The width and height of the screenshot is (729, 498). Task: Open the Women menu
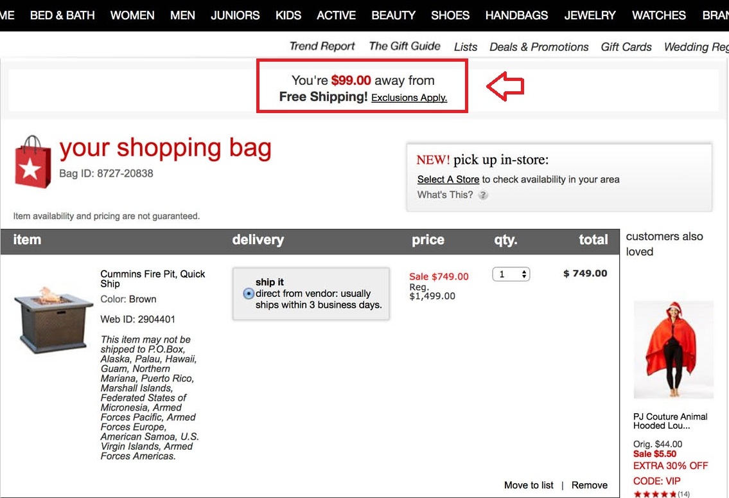point(132,15)
